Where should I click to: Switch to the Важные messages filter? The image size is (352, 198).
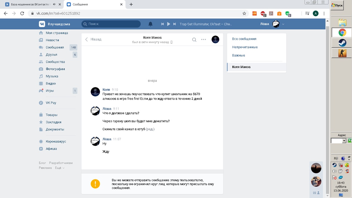(x=238, y=55)
